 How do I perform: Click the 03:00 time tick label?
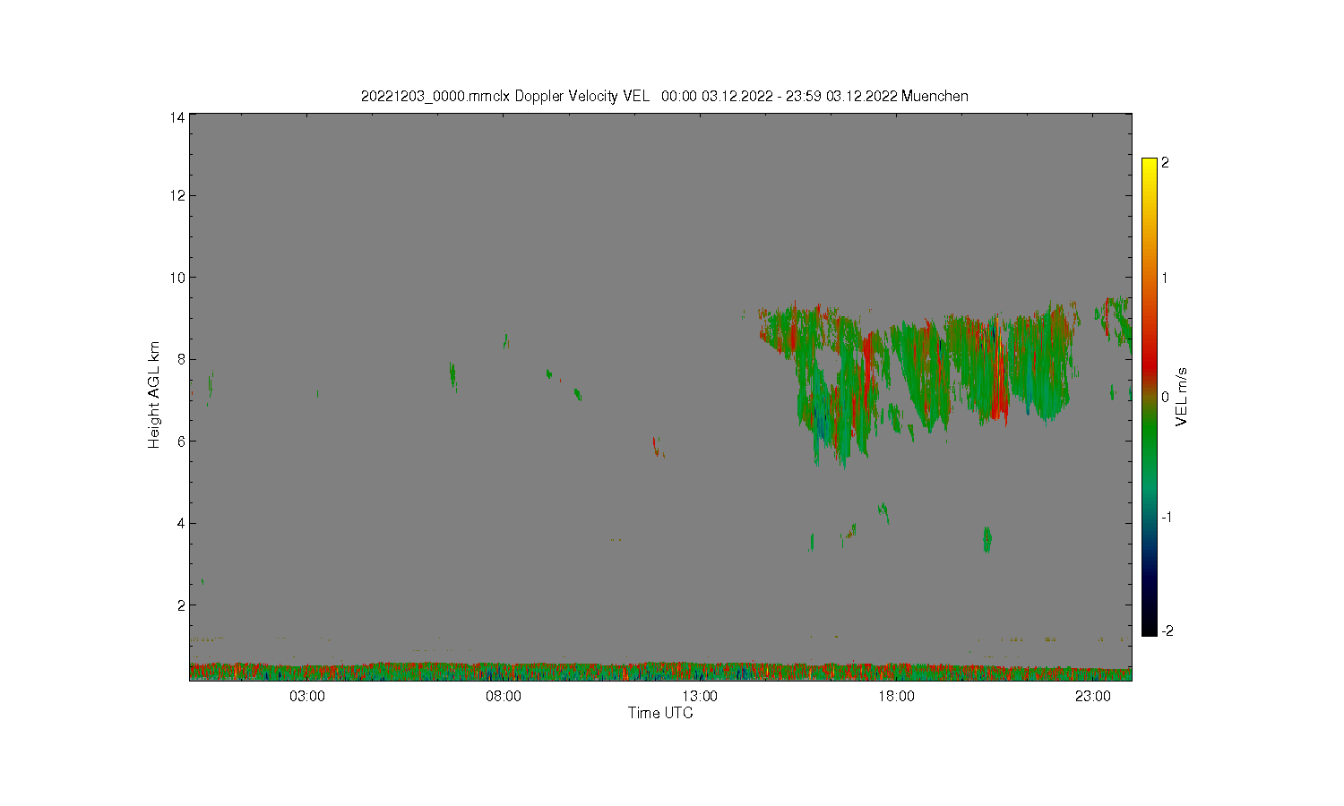click(306, 697)
